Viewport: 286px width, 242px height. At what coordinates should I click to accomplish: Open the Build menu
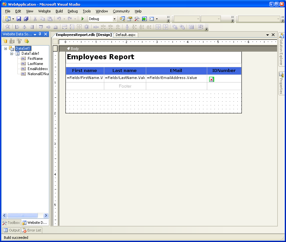tap(59, 11)
